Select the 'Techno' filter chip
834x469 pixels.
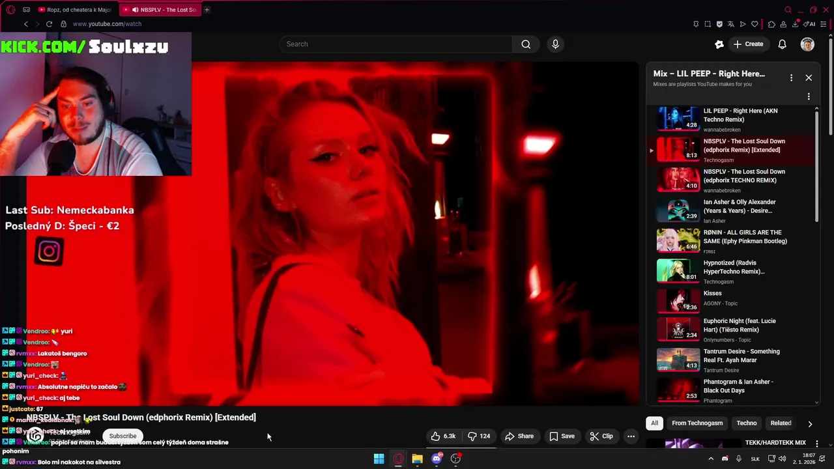pyautogui.click(x=747, y=423)
